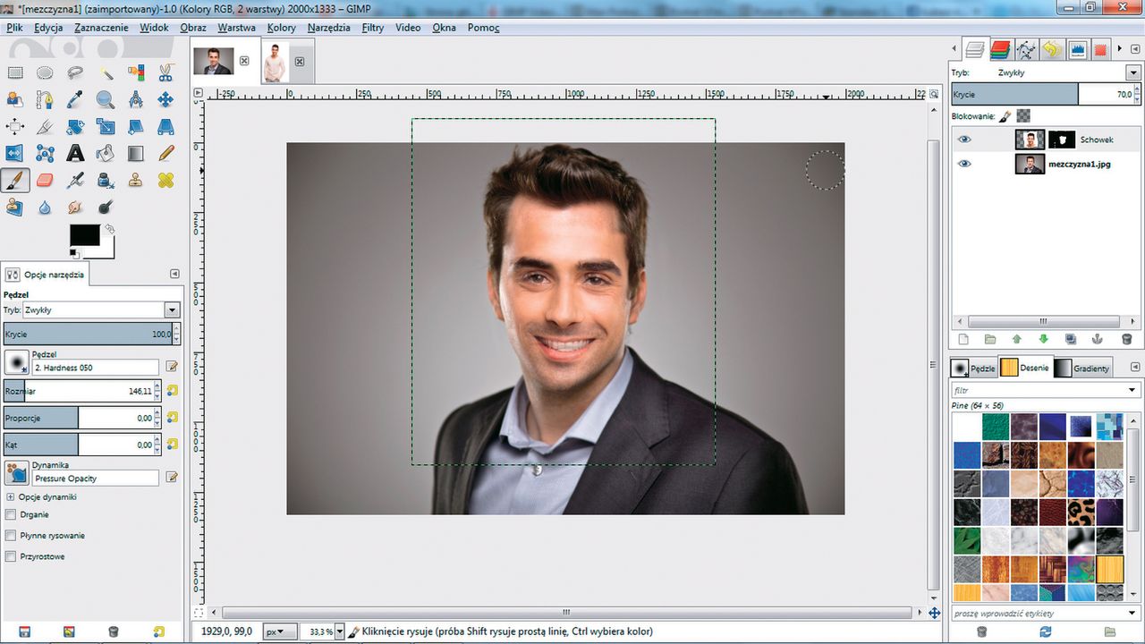This screenshot has width=1145, height=644.
Task: Select the Smudge finger tool
Action: (75, 207)
